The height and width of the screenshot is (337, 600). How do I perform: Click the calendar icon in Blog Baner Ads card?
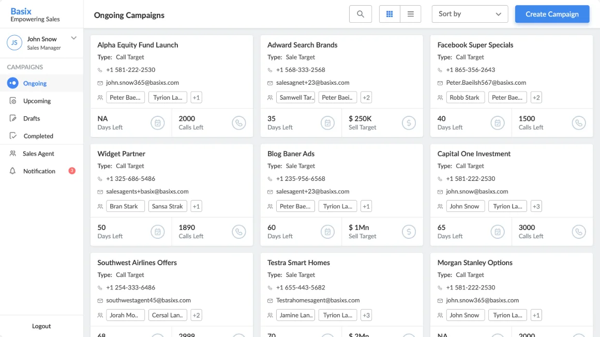click(x=327, y=232)
